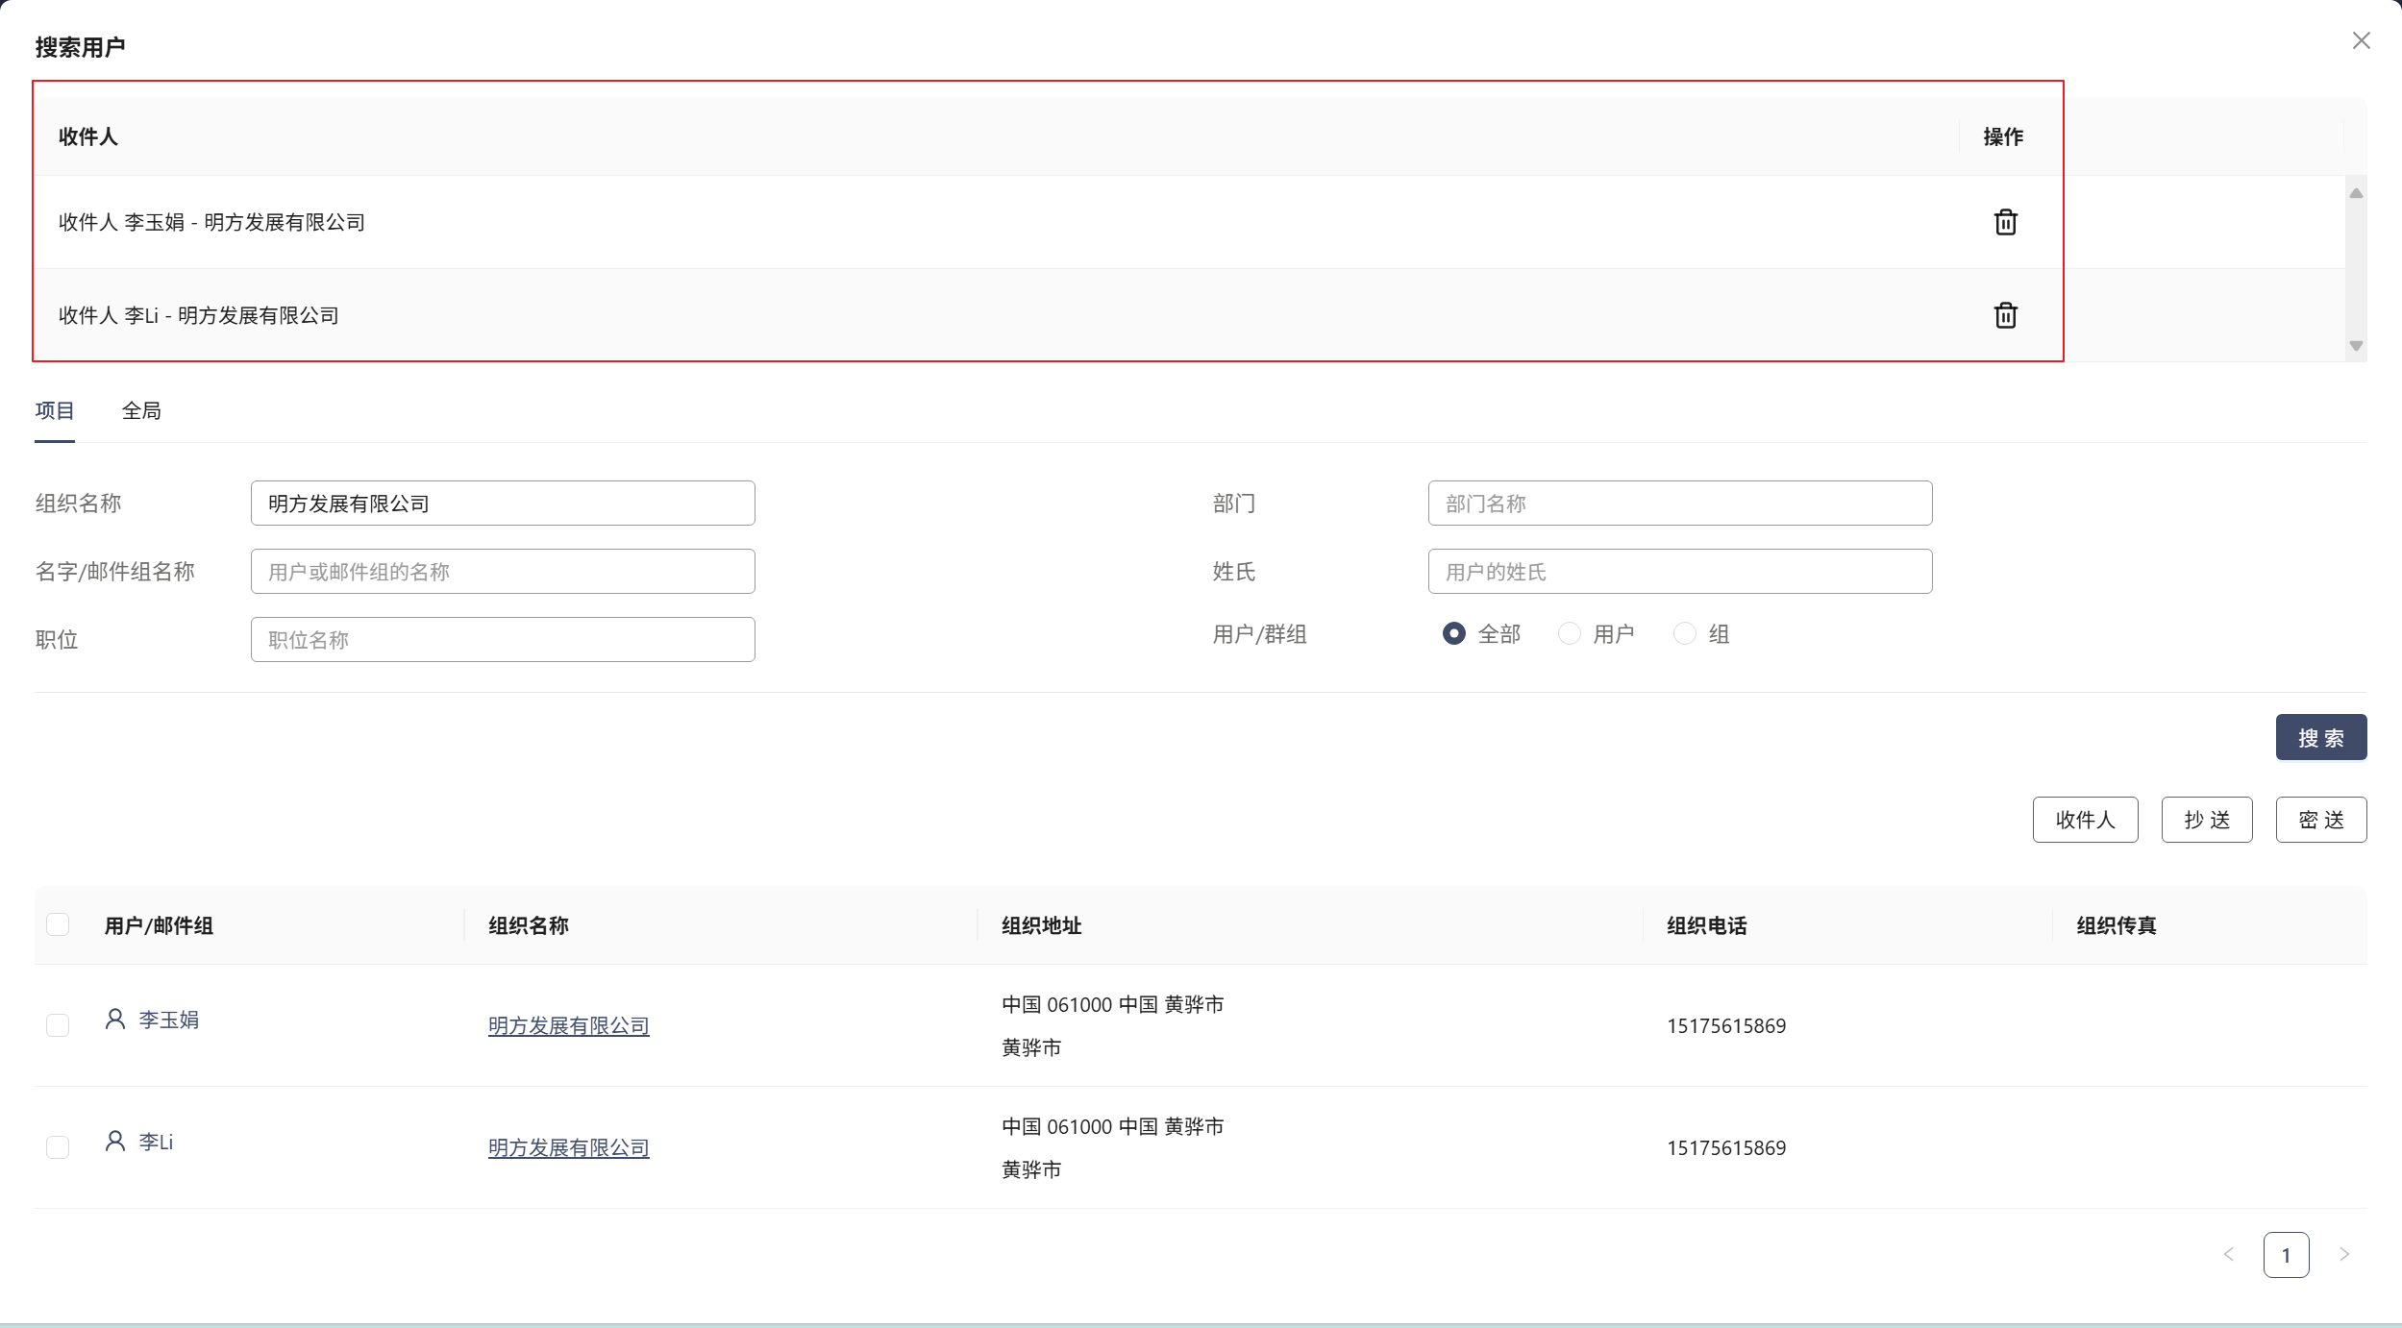
Task: Click user icon beside 李玉娟 in results
Action: point(115,1019)
